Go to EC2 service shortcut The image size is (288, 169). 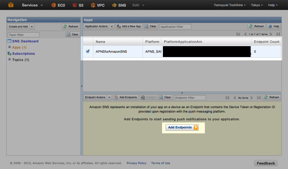(x=58, y=5)
